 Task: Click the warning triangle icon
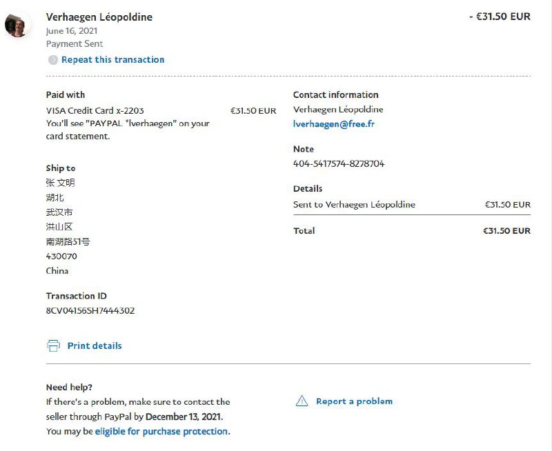pyautogui.click(x=302, y=401)
